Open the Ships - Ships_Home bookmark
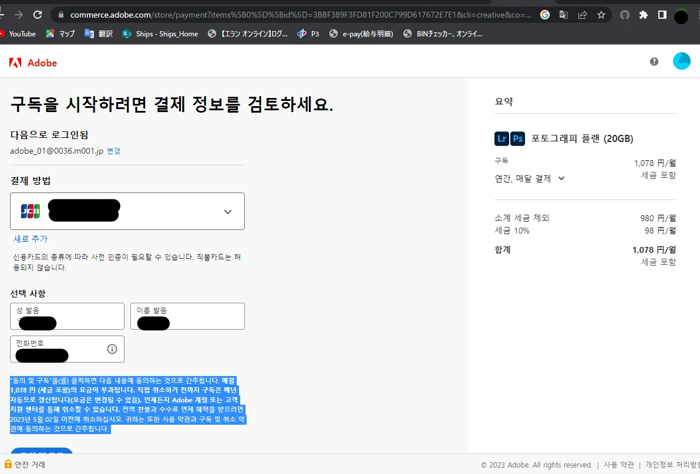The width and height of the screenshot is (700, 474). (x=160, y=33)
